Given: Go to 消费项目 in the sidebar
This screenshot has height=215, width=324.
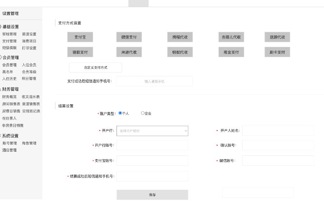Looking at the screenshot, I should 29,41.
